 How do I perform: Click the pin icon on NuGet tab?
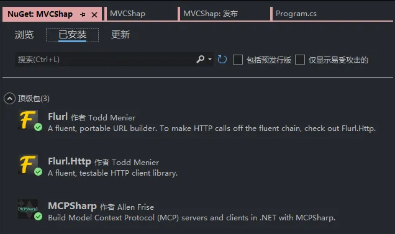83,15
